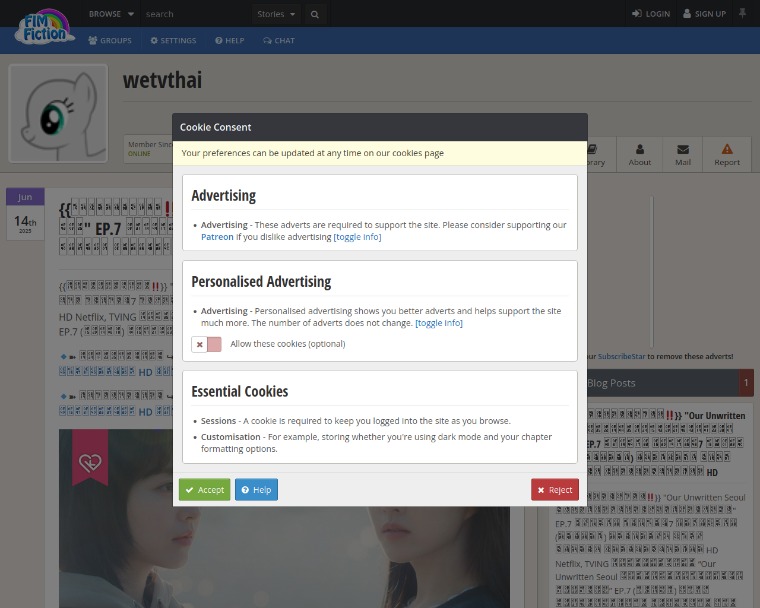Enable the Allow these cookies switch
The image size is (760, 608).
206,344
